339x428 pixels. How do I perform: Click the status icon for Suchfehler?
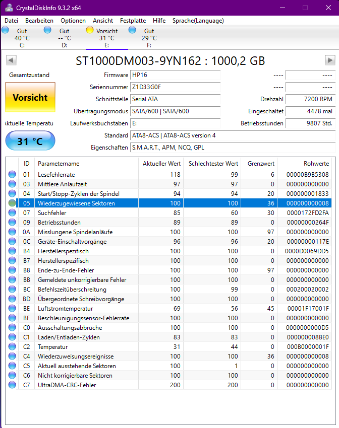pos(12,212)
